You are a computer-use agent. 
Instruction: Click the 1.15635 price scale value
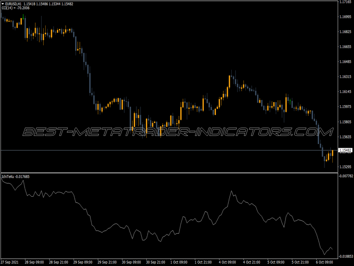coord(345,137)
